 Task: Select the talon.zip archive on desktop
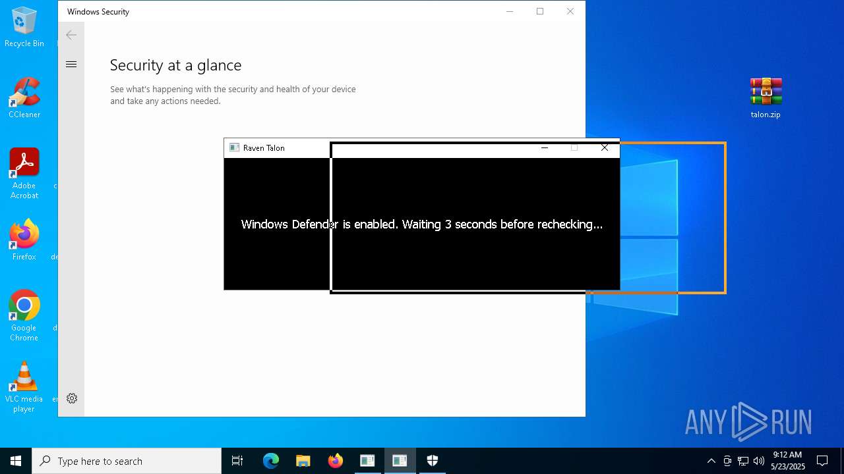coord(766,98)
